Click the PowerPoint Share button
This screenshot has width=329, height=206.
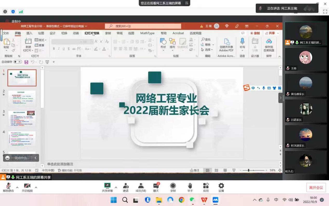(x=270, y=33)
